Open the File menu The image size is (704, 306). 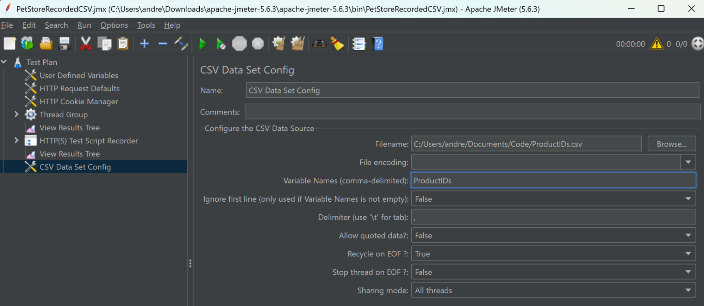click(x=7, y=25)
